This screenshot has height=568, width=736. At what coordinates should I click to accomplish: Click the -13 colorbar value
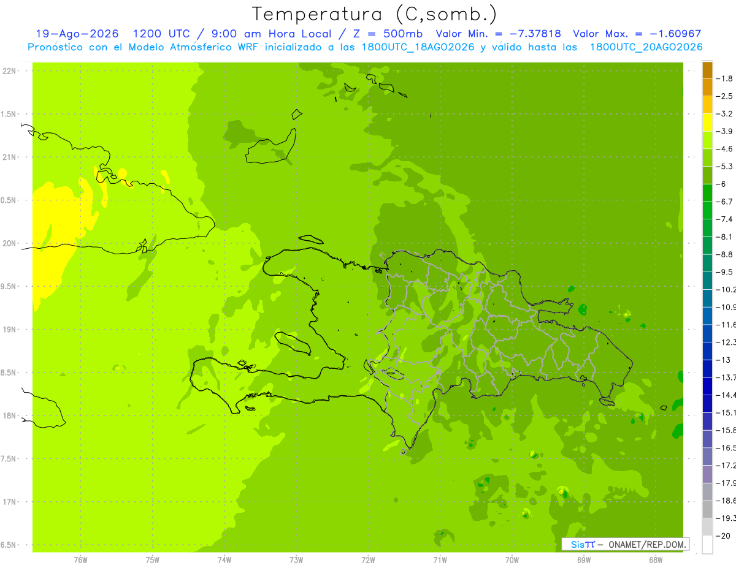pyautogui.click(x=724, y=360)
